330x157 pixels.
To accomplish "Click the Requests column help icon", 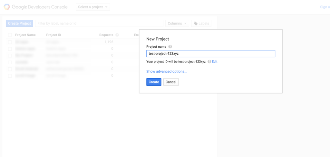I will (x=117, y=35).
